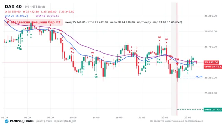This screenshot has height=125, width=222.
Task: Click the "25 250.00" price axis label
Action: point(211,78)
